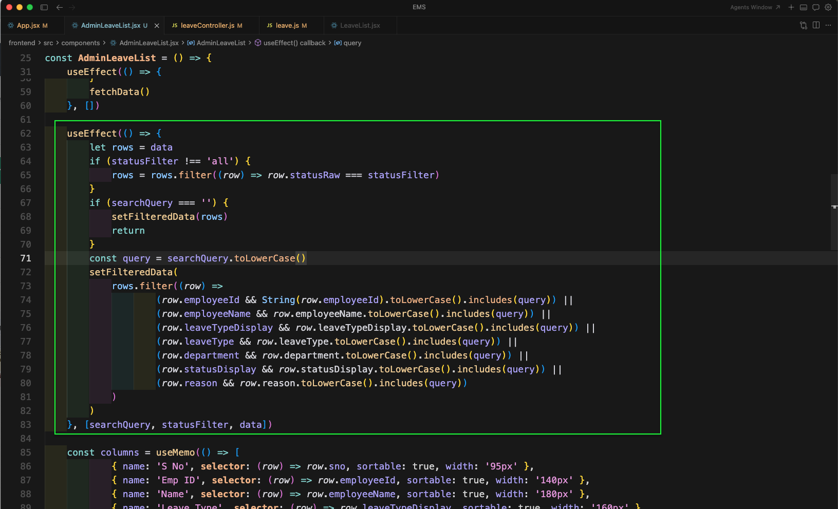
Task: Split the editor to the right
Action: pos(816,25)
